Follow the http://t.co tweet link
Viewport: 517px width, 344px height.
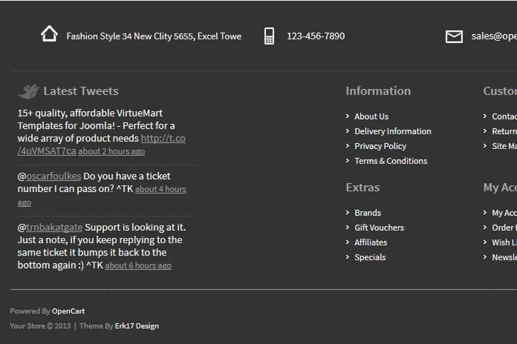tap(163, 138)
